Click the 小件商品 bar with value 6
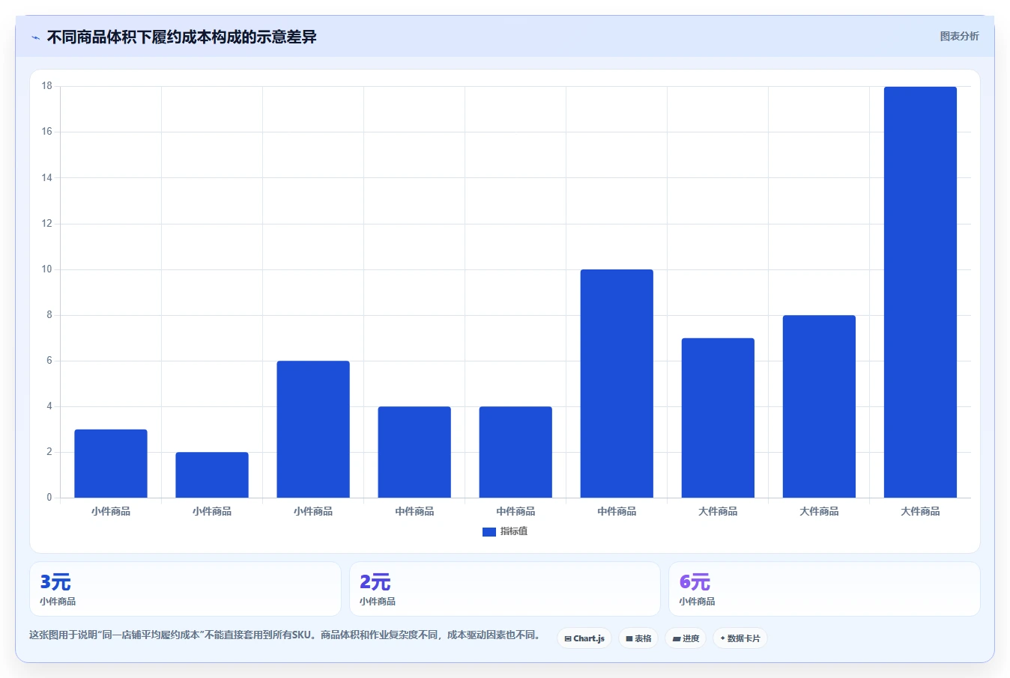1010x678 pixels. 313,429
